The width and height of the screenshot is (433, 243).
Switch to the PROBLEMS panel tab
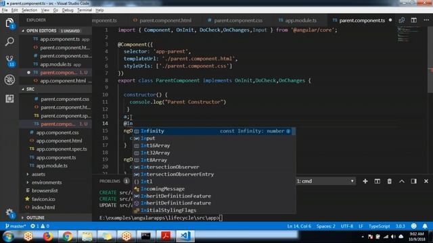click(110, 181)
